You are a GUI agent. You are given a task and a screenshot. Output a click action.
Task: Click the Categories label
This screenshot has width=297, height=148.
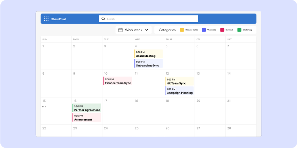[167, 30]
